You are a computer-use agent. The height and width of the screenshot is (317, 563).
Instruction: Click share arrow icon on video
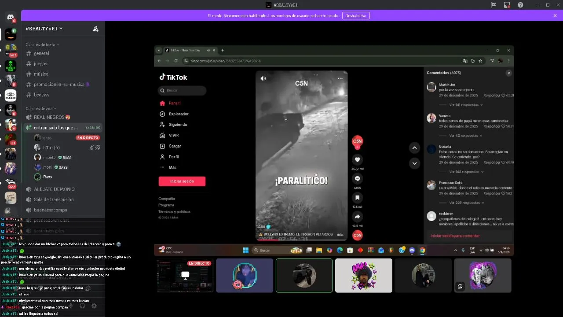pyautogui.click(x=357, y=217)
